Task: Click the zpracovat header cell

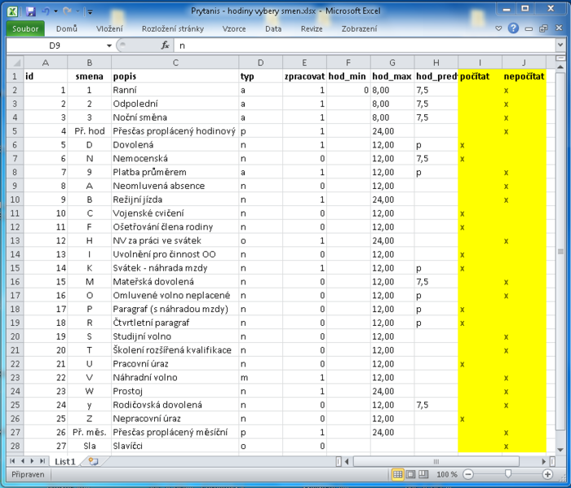Action: coord(304,77)
